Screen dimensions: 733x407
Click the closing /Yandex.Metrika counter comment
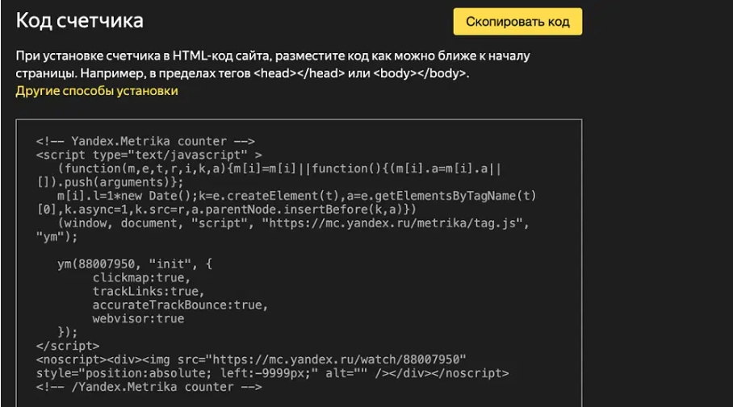tap(149, 387)
